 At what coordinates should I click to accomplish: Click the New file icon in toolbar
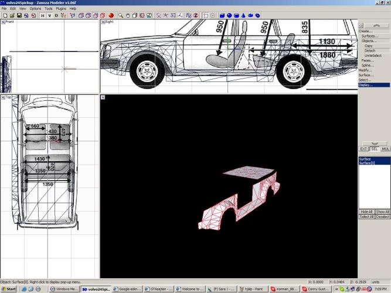point(4,15)
